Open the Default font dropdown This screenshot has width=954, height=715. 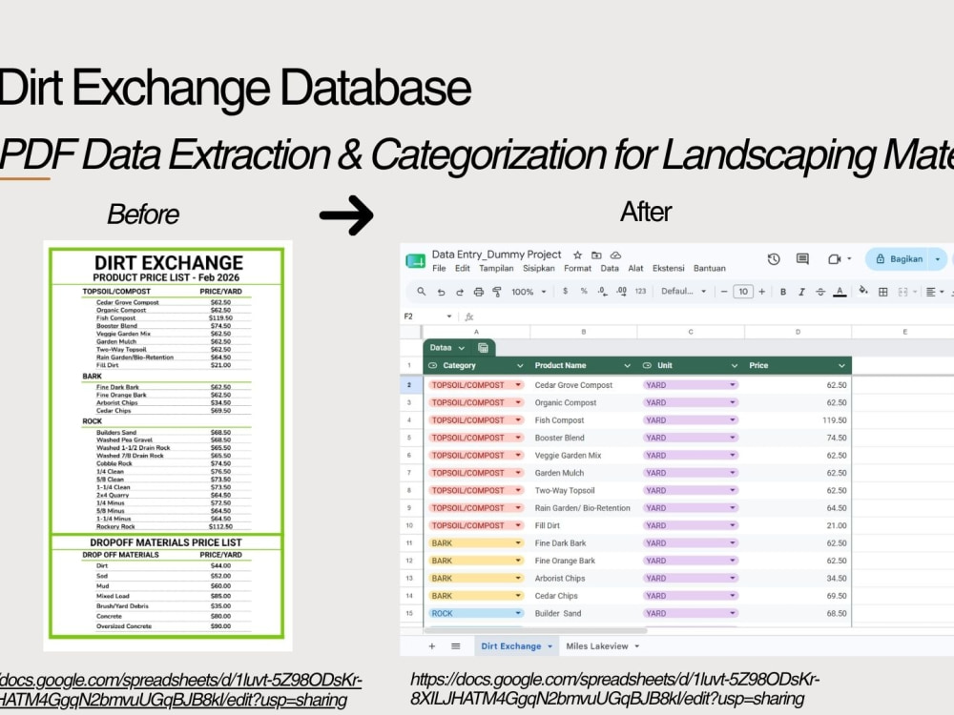[x=683, y=291]
